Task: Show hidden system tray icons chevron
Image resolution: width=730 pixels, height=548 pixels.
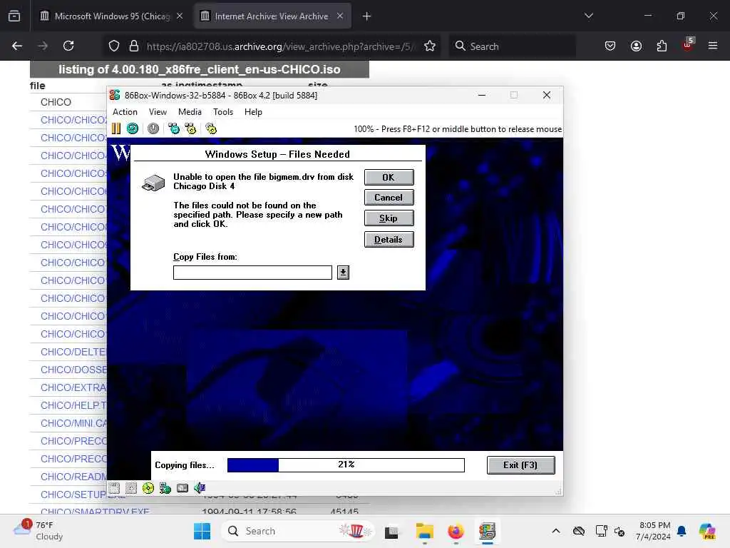Action: 556,531
